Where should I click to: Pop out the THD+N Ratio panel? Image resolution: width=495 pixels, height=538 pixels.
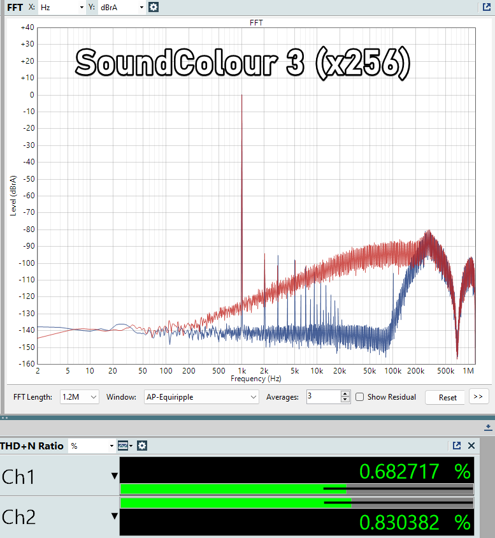(457, 446)
